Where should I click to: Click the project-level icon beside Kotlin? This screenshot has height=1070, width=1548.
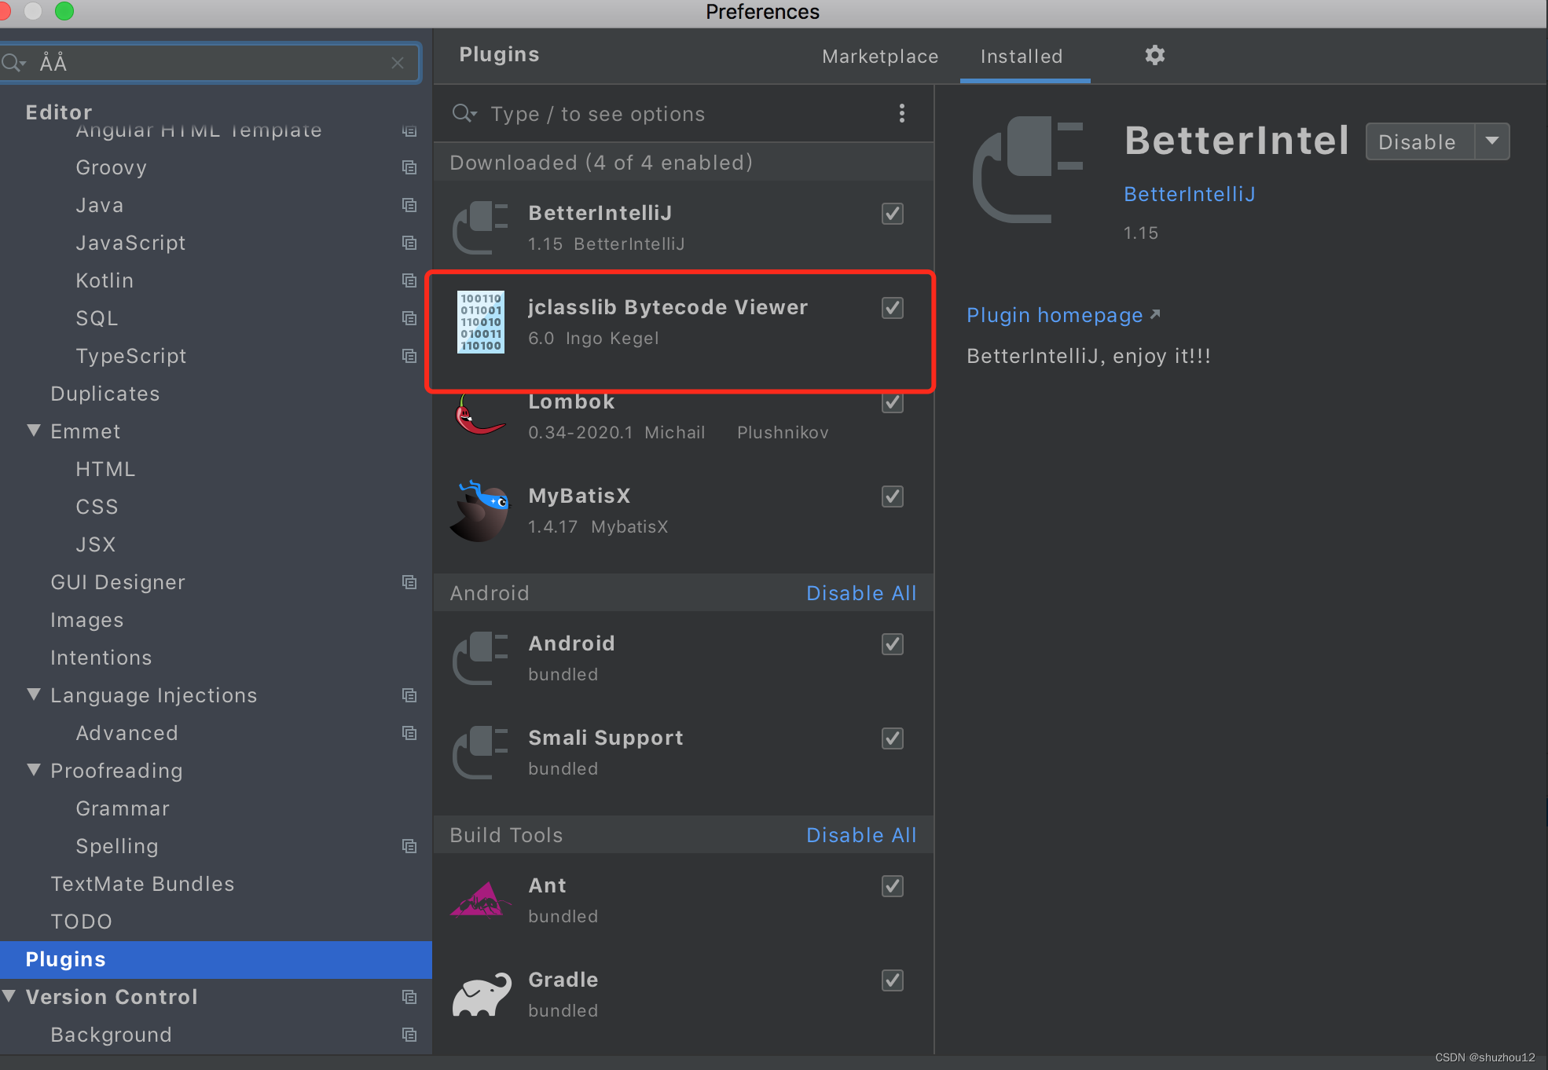tap(409, 280)
